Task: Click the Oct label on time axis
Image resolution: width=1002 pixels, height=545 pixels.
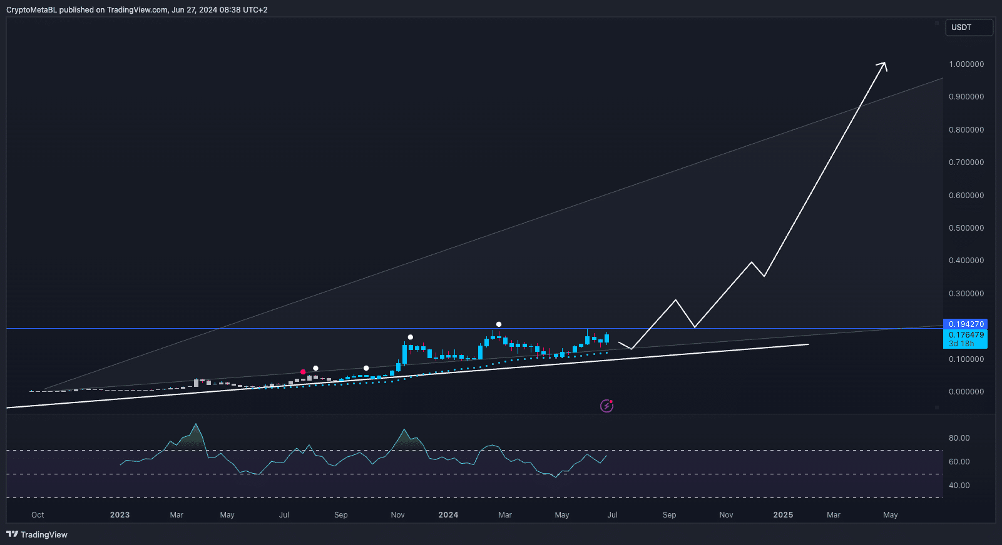Action: pos(38,515)
